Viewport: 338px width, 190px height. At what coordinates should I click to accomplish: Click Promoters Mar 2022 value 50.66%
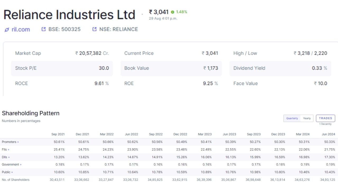point(108,142)
